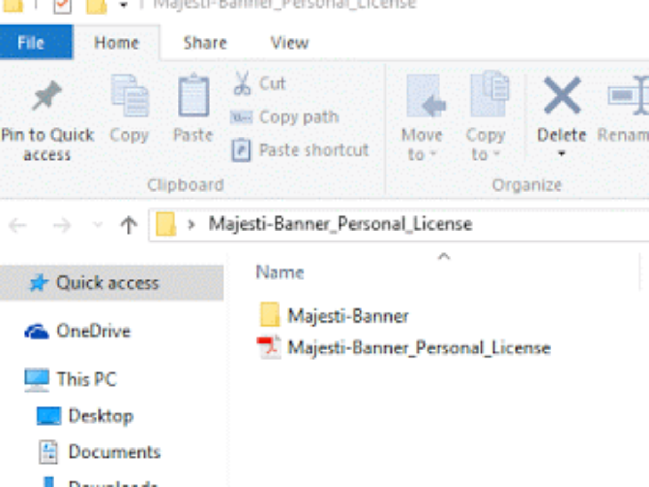Open OneDrive in the navigation pane
The image size is (649, 487).
[92, 331]
